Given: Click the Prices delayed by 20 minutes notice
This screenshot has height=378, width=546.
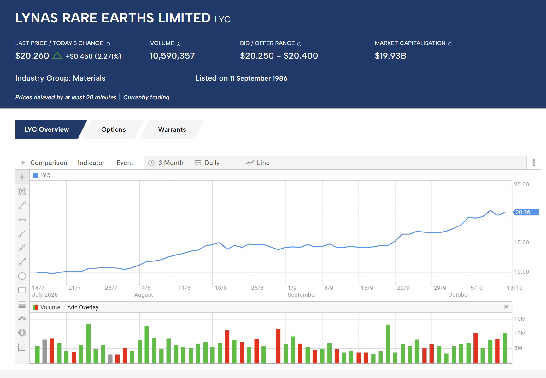Looking at the screenshot, I should (66, 97).
